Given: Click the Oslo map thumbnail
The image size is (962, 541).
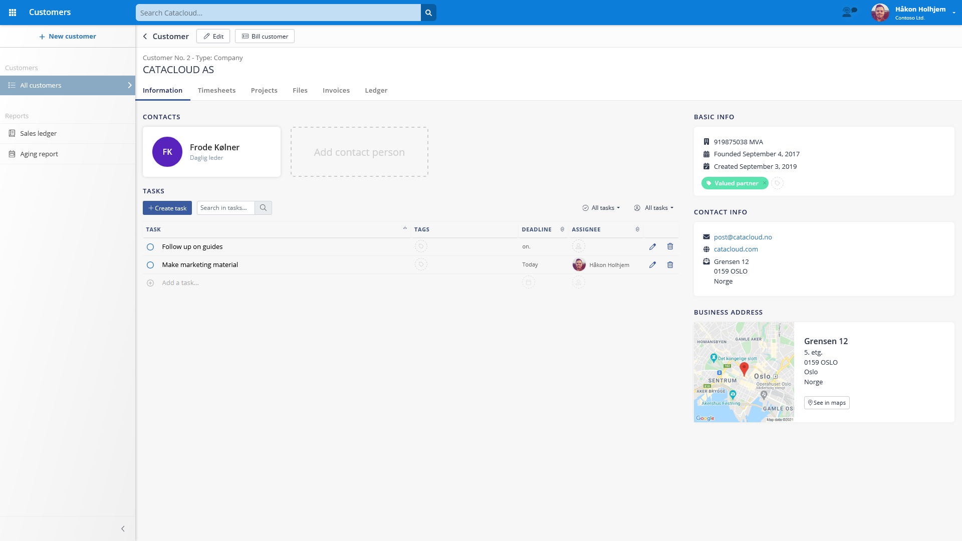Looking at the screenshot, I should [x=744, y=372].
